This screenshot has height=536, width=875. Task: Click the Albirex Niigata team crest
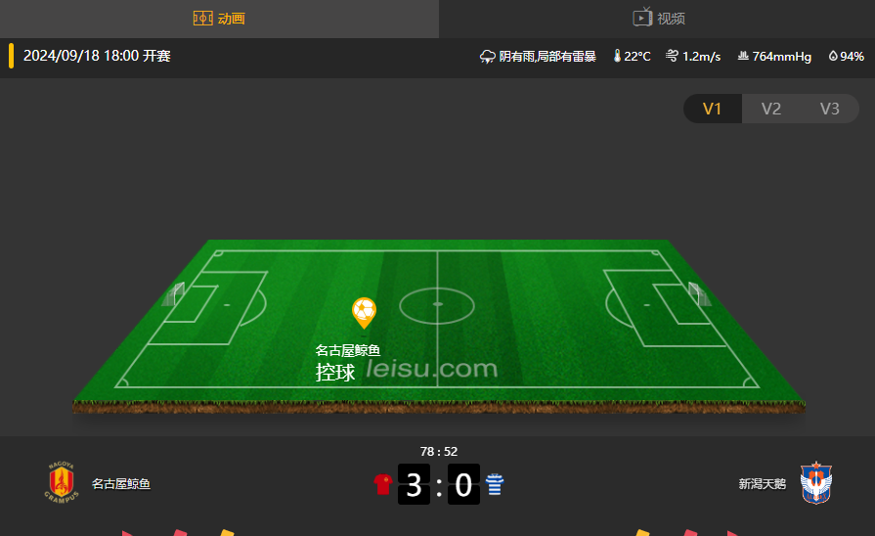click(815, 483)
